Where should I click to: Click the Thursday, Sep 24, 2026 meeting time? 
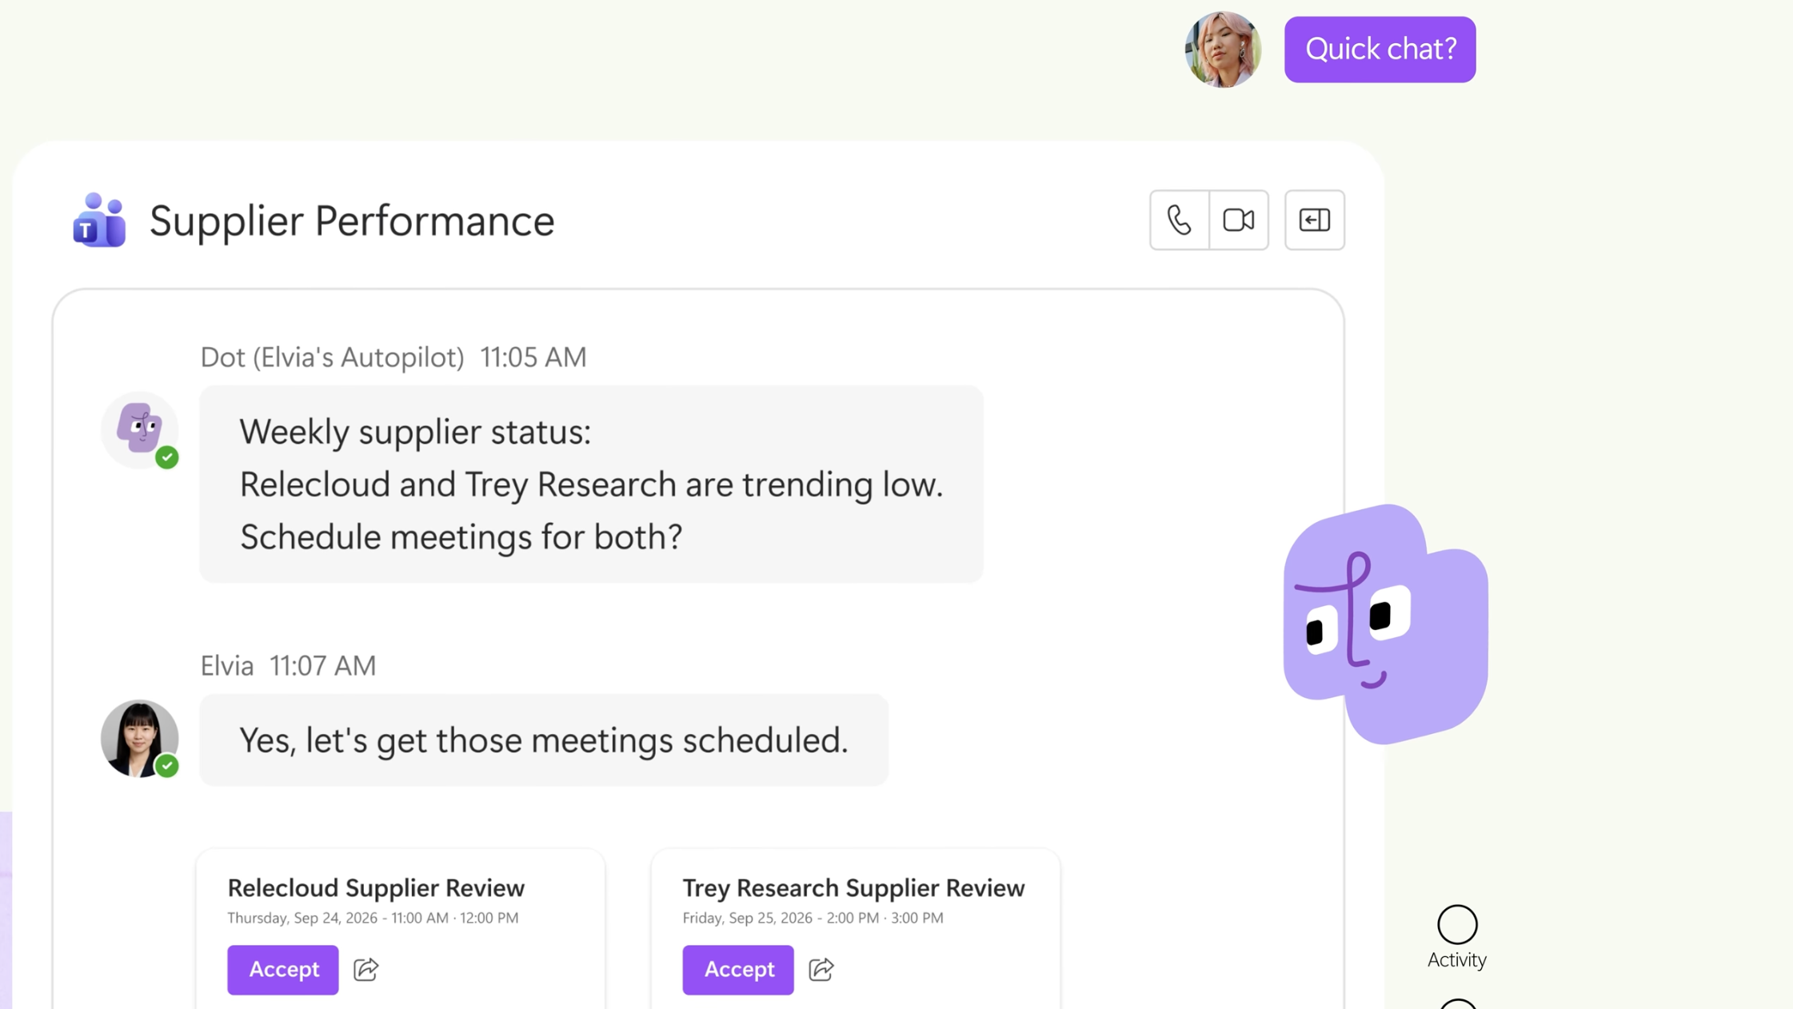click(373, 918)
